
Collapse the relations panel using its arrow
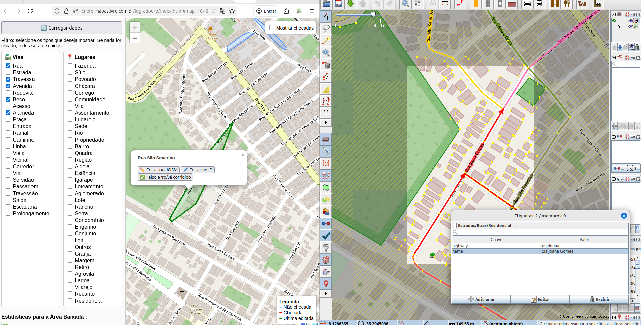click(x=614, y=58)
